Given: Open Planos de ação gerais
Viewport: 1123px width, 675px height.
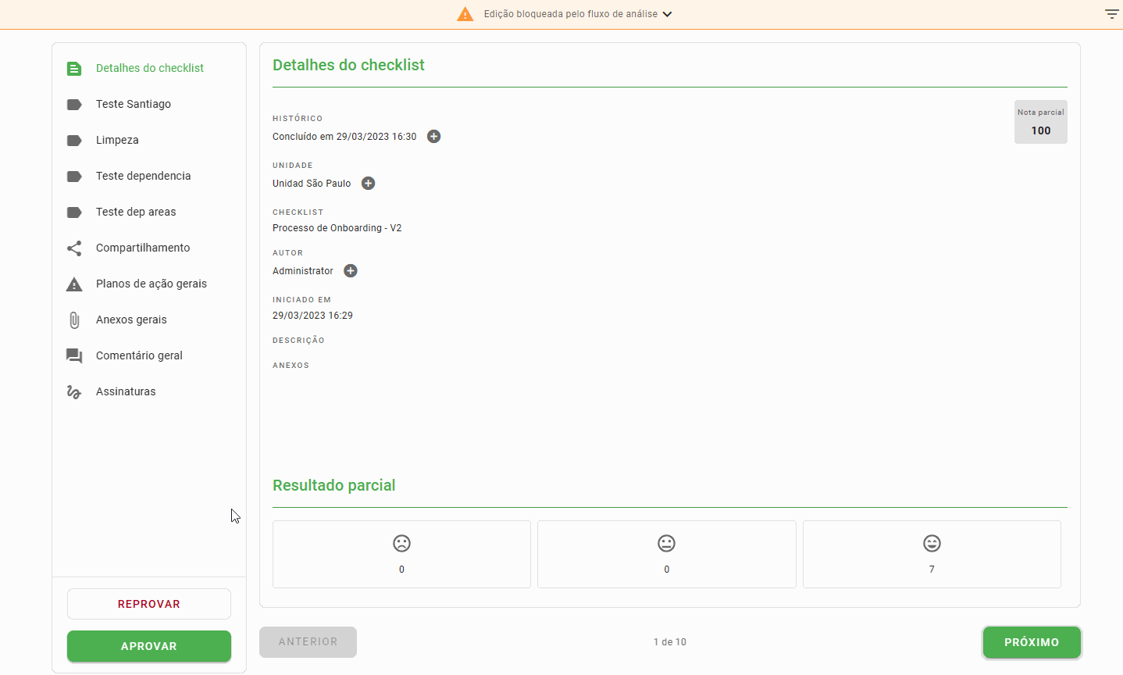Looking at the screenshot, I should (x=149, y=284).
